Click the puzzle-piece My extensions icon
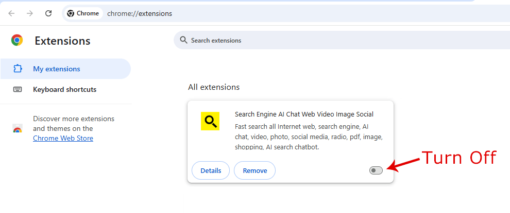This screenshot has width=510, height=213. click(18, 69)
